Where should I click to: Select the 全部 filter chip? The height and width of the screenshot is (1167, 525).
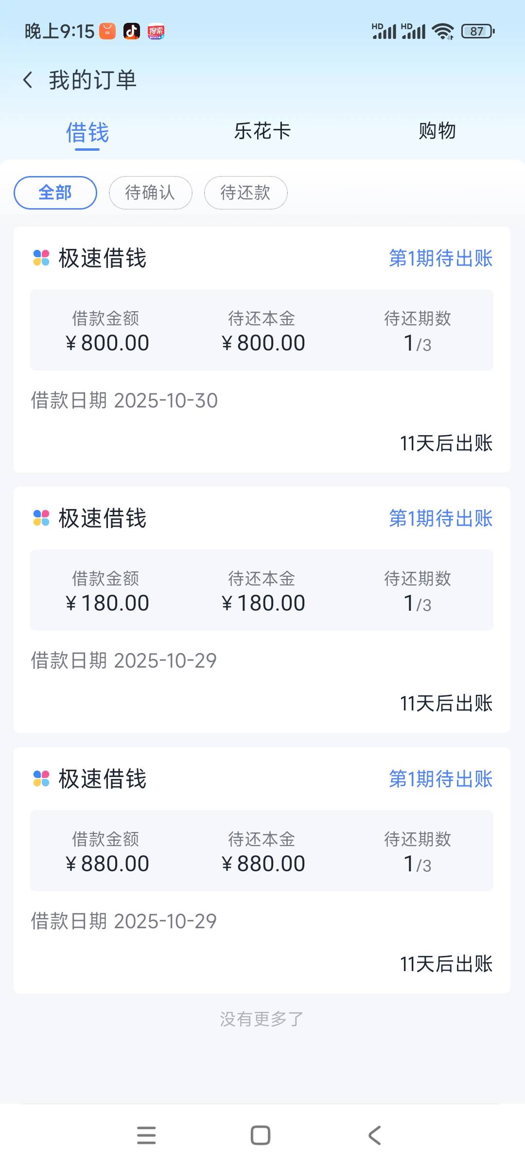click(x=55, y=193)
